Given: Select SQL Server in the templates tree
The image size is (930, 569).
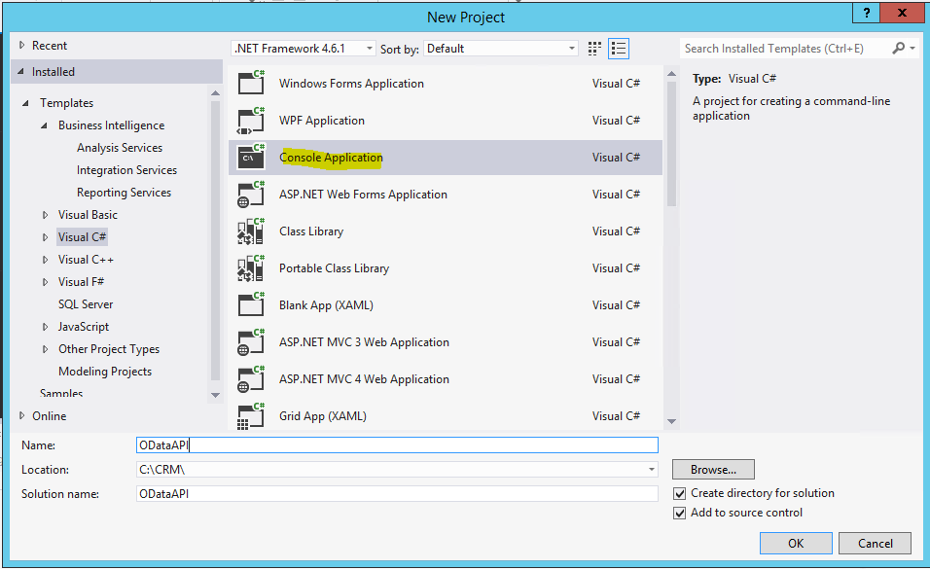Looking at the screenshot, I should [86, 304].
